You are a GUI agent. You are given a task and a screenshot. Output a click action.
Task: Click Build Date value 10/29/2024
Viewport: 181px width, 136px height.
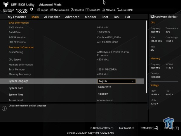click(x=104, y=32)
